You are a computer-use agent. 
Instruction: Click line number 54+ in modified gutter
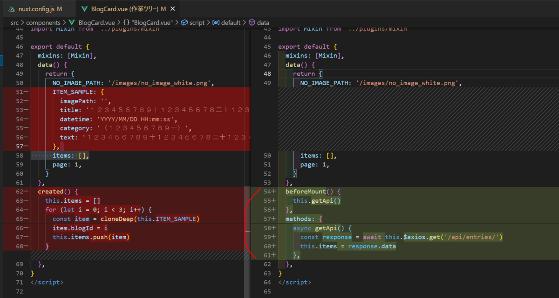(269, 192)
